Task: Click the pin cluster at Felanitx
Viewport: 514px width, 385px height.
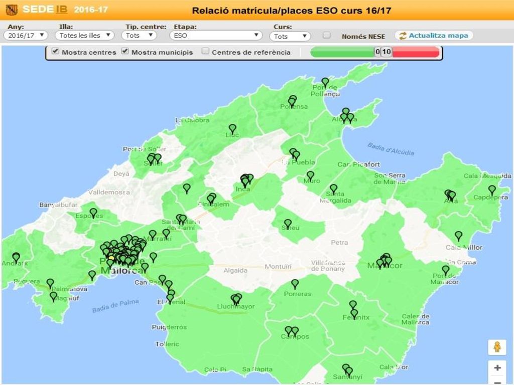Action: pos(353,309)
